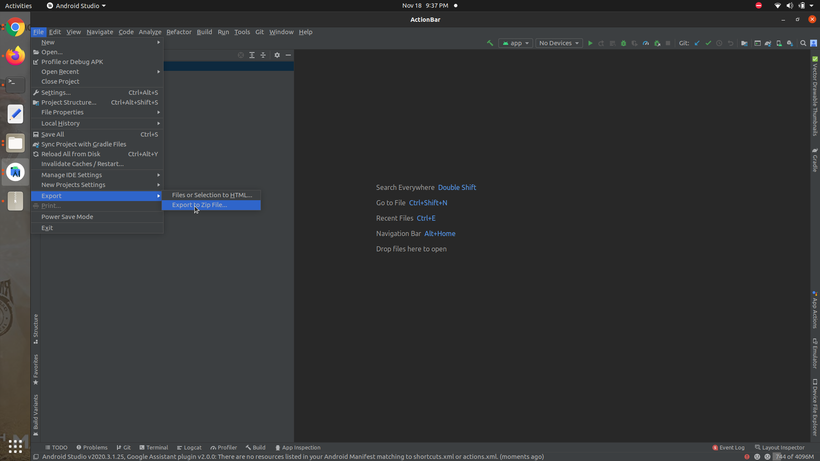
Task: Expand New Projects Settings submenu
Action: pyautogui.click(x=97, y=185)
